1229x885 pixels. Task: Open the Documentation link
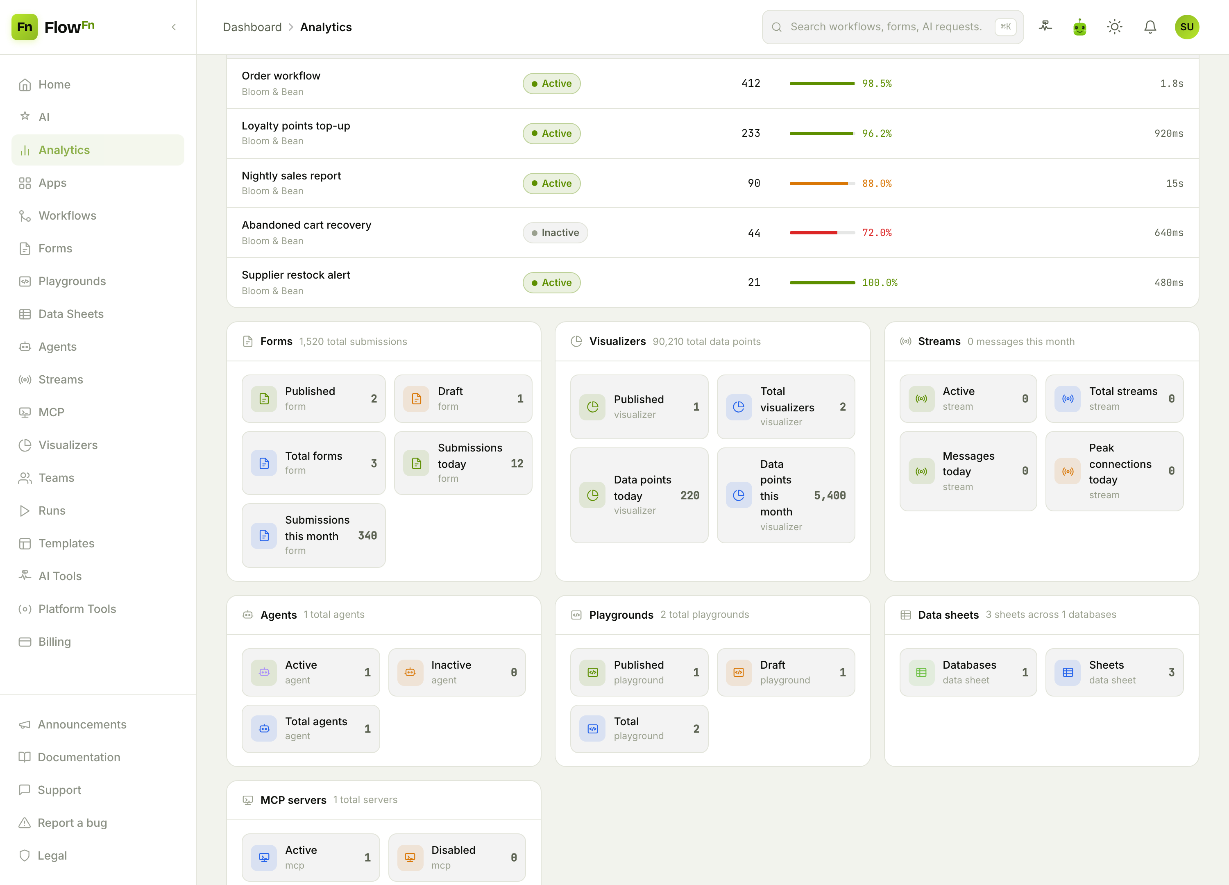click(x=79, y=757)
